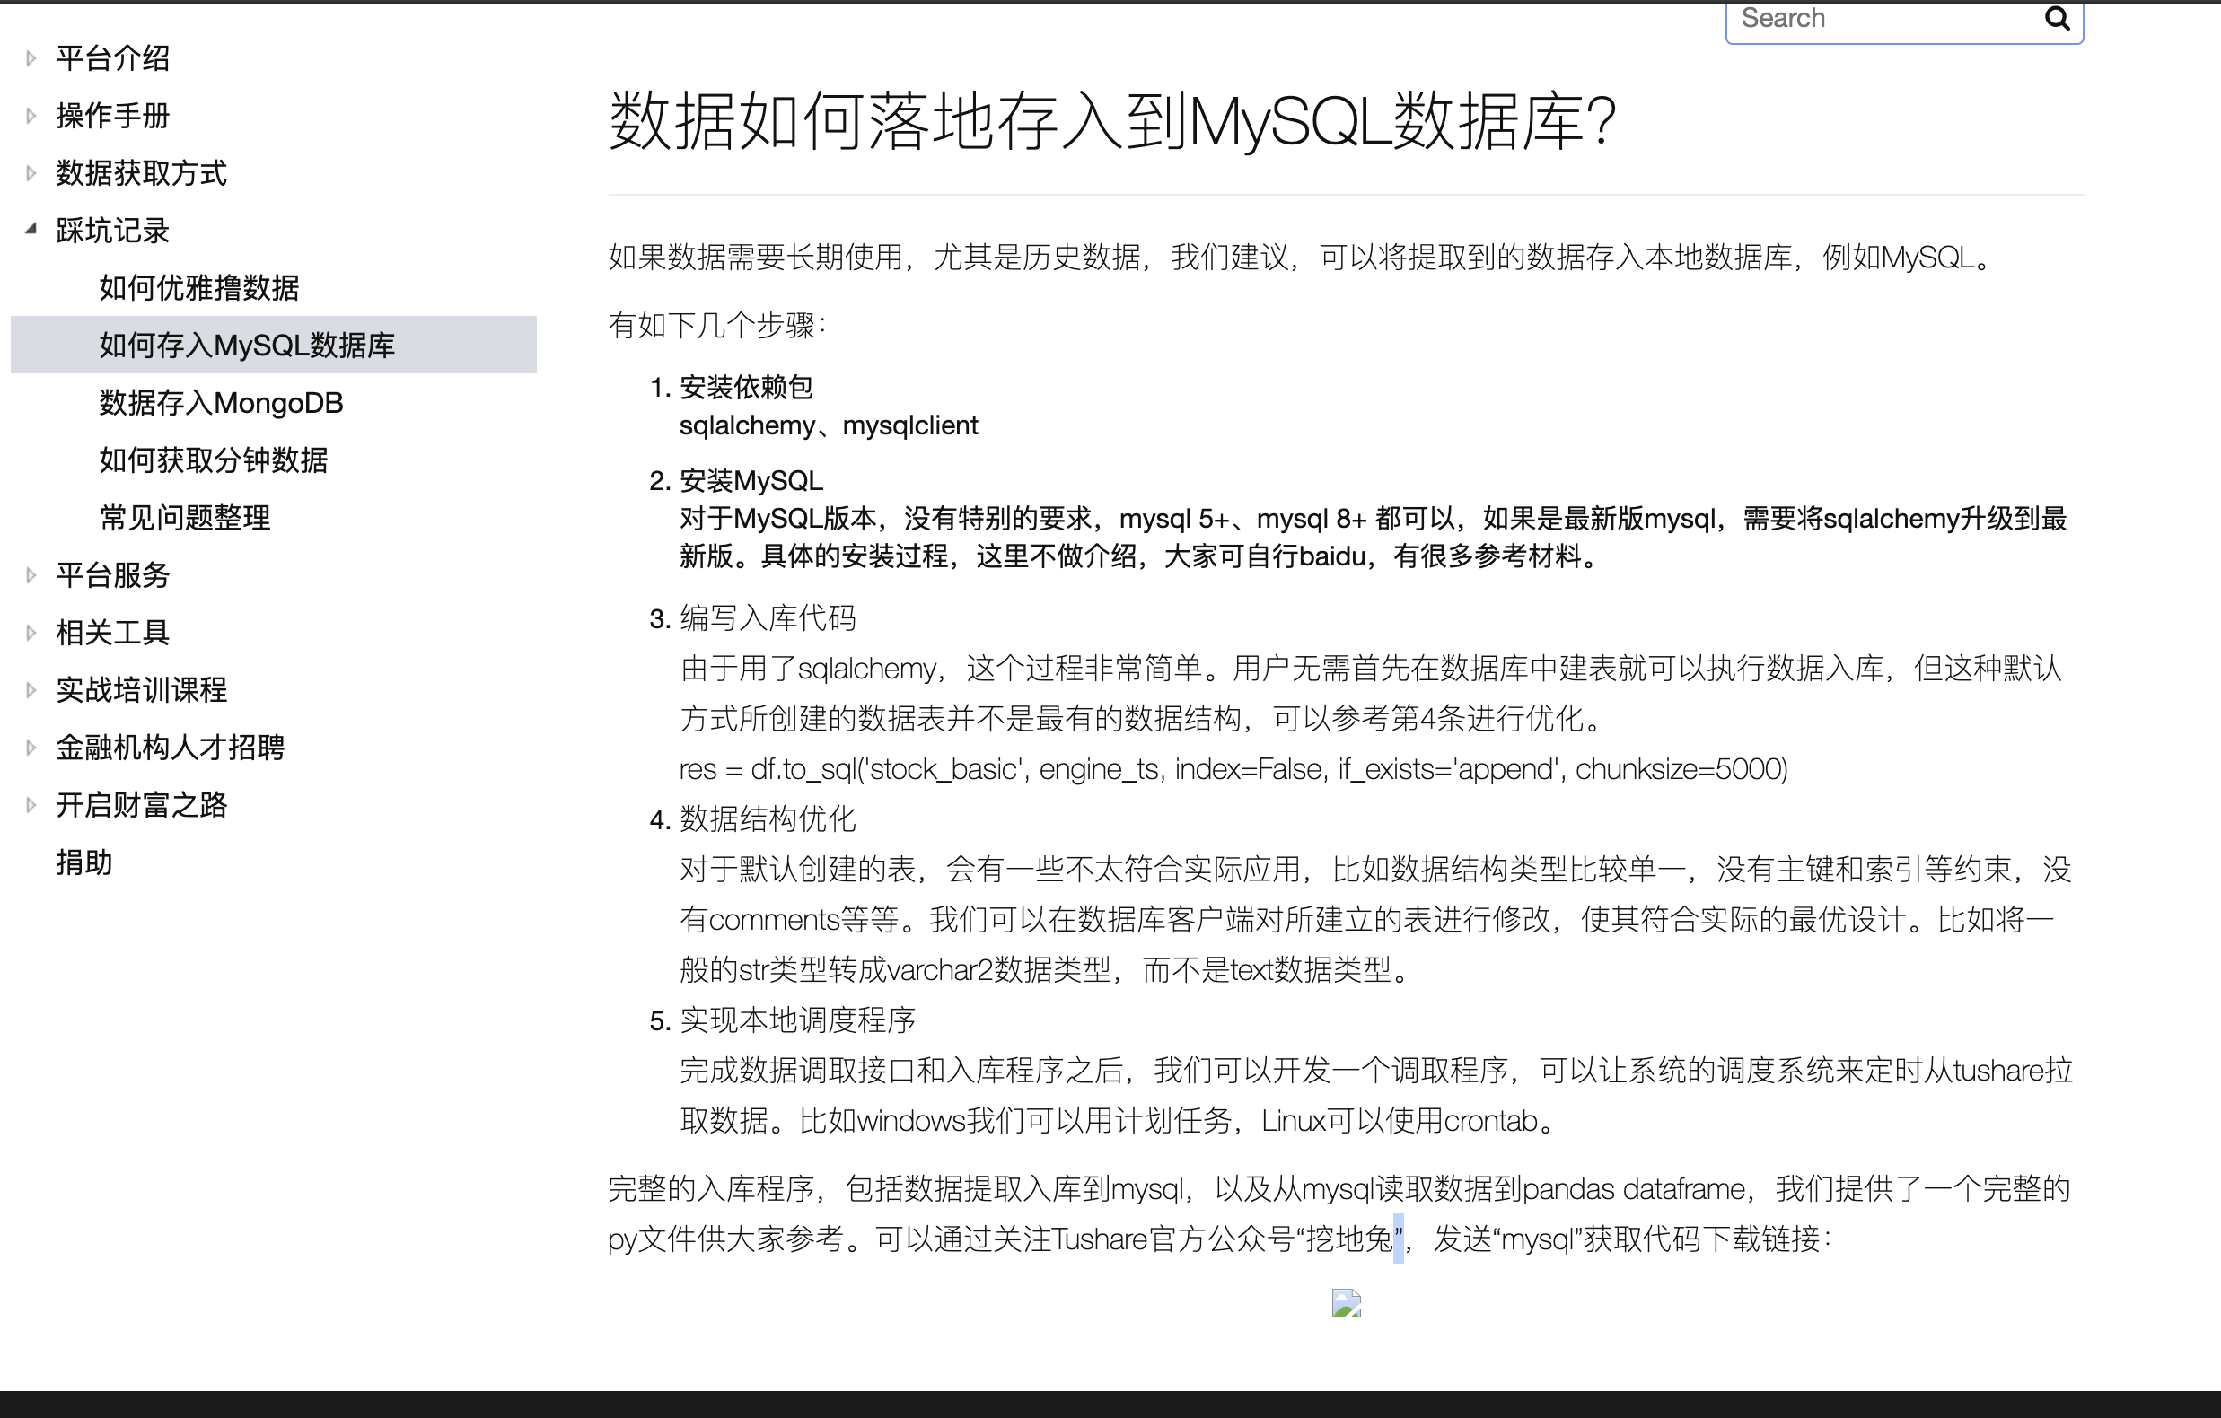The image size is (2221, 1418).
Task: Click the step heading 安装依赖包
Action: click(746, 387)
